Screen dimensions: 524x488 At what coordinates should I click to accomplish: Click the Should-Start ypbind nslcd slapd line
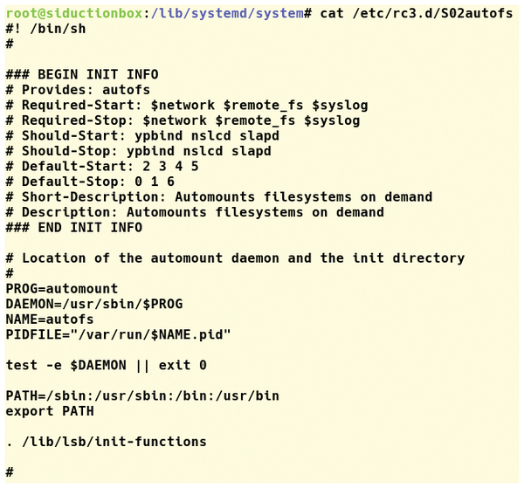(142, 136)
